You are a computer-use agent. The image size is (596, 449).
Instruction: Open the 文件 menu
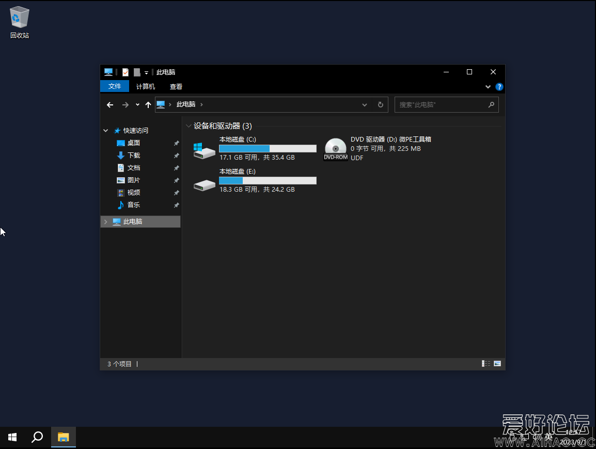(114, 86)
